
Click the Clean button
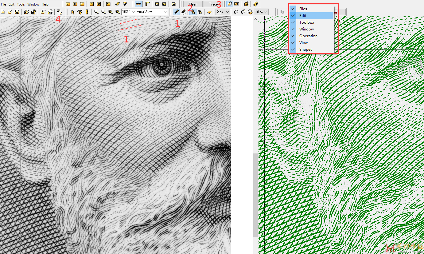click(193, 4)
